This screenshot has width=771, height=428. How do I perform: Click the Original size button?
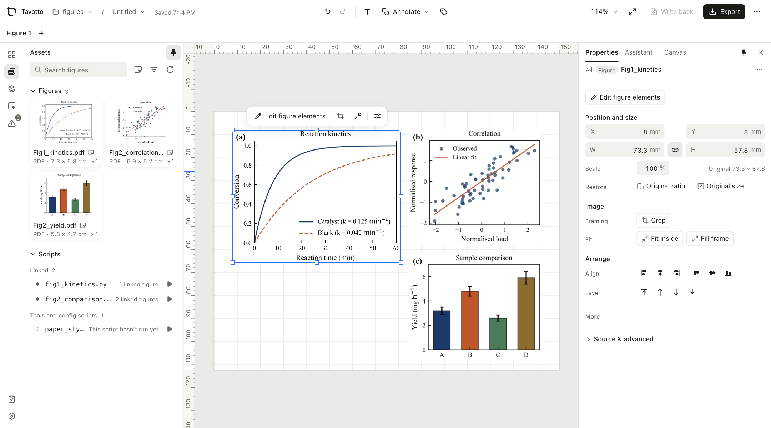721,186
